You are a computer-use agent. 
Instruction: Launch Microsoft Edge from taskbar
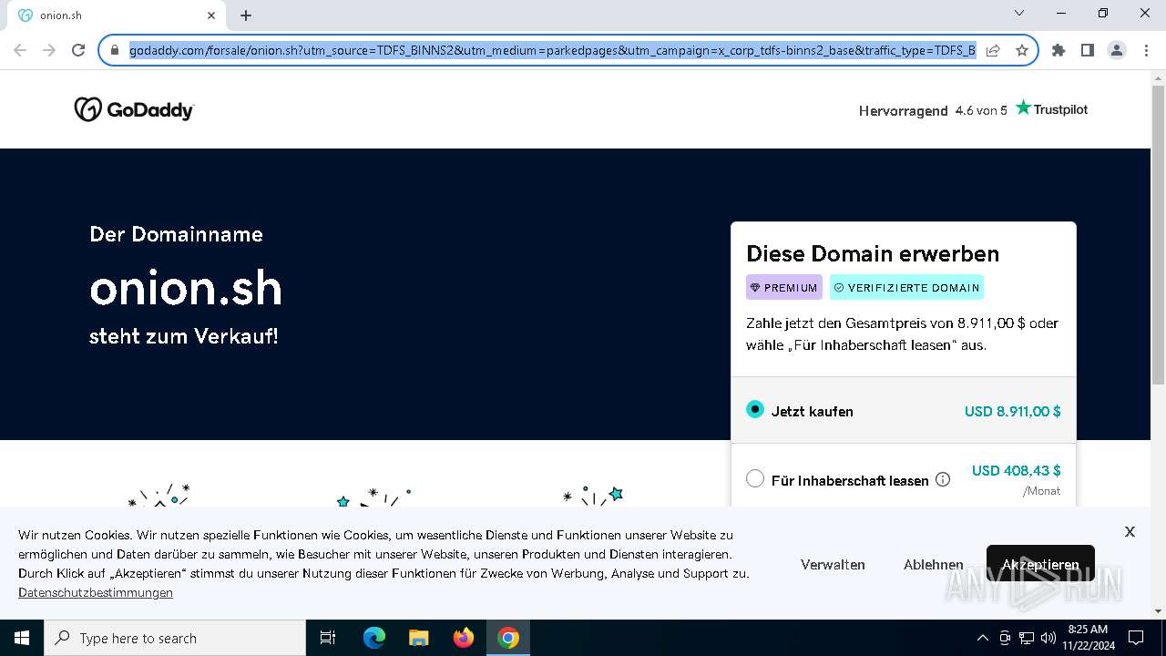click(x=374, y=638)
